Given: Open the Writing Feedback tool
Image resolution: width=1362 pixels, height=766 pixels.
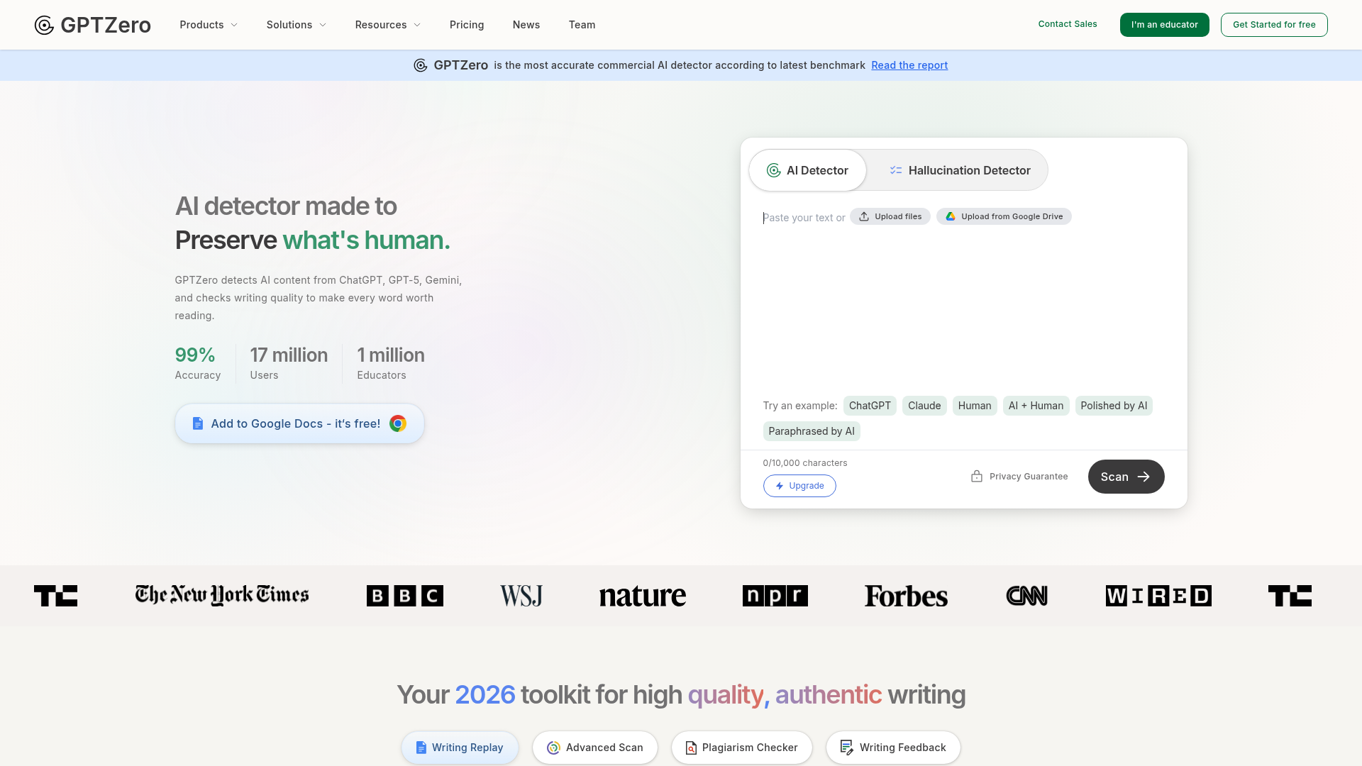Looking at the screenshot, I should (x=893, y=747).
